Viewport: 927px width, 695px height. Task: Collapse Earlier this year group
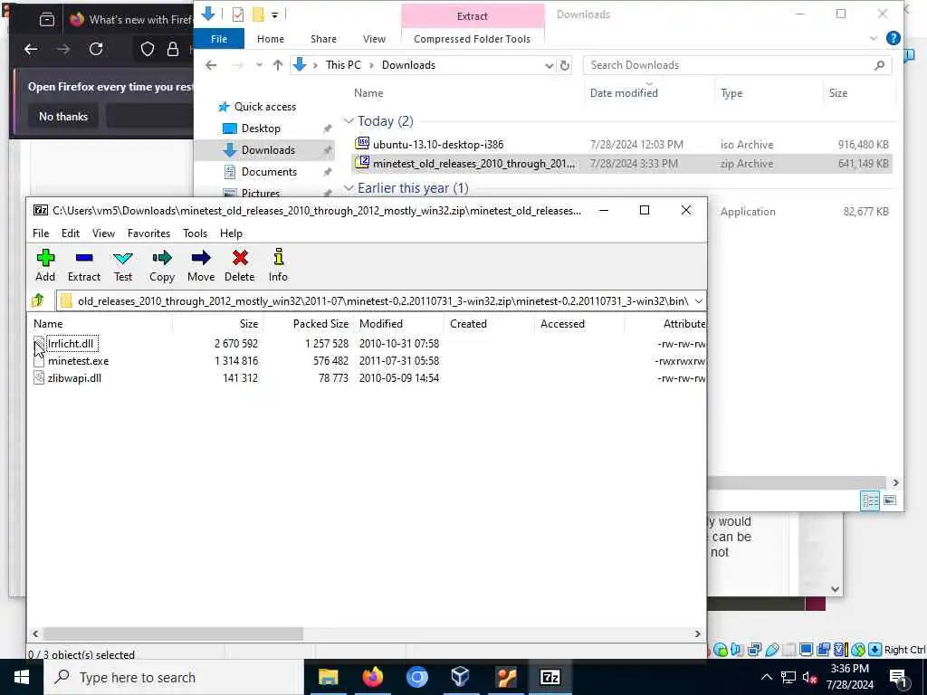point(349,188)
